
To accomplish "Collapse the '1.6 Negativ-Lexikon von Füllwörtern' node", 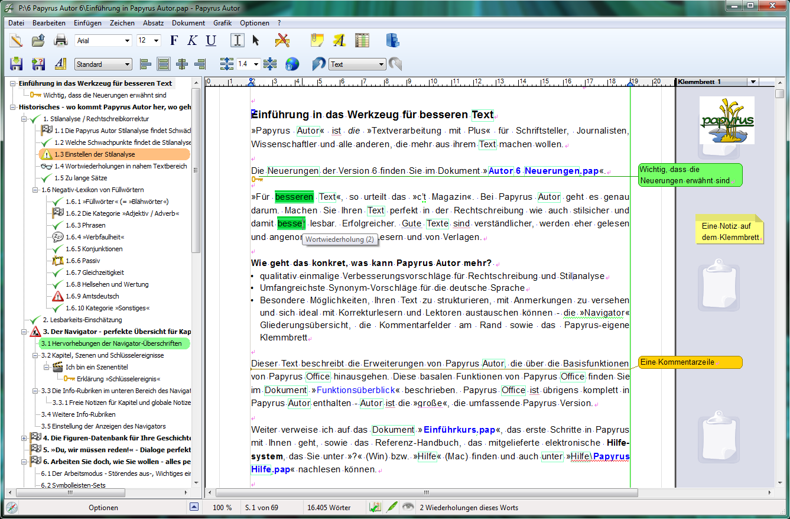I will coord(35,190).
